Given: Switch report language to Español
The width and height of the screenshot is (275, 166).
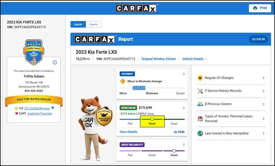Looking at the screenshot, I should (x=94, y=25).
